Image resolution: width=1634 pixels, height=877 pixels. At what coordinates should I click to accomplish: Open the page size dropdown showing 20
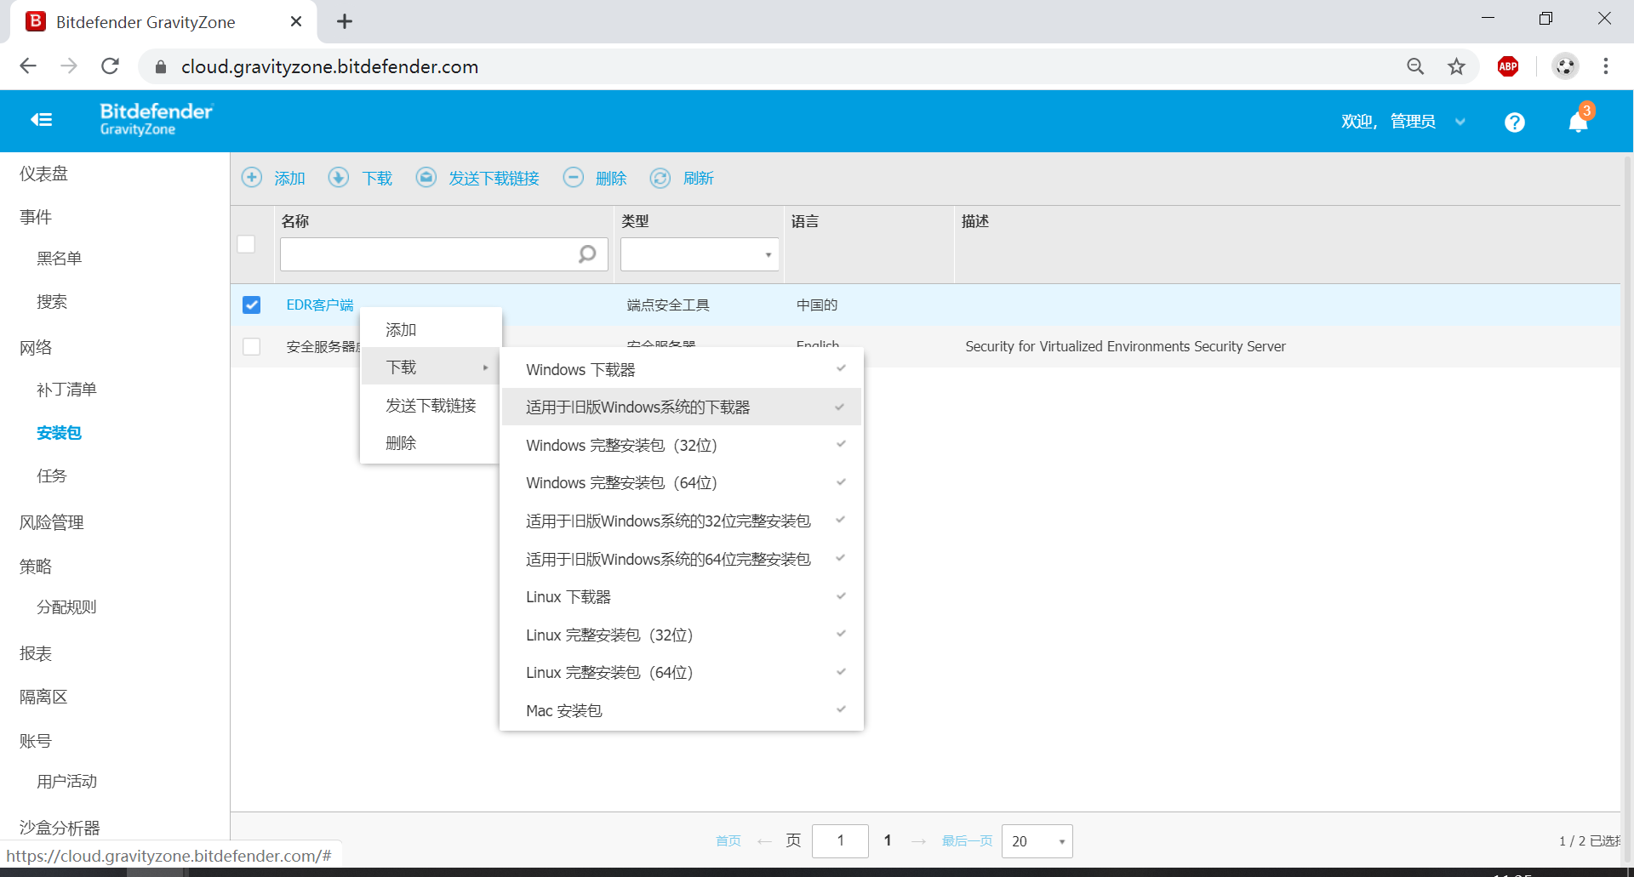tap(1037, 841)
